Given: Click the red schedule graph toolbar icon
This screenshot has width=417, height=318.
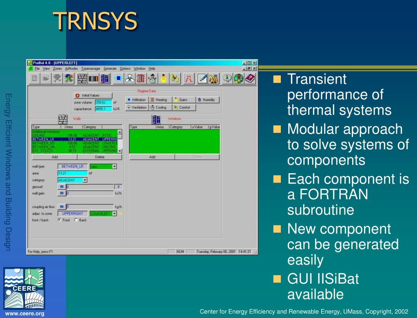Looking at the screenshot, I should click(x=189, y=79).
